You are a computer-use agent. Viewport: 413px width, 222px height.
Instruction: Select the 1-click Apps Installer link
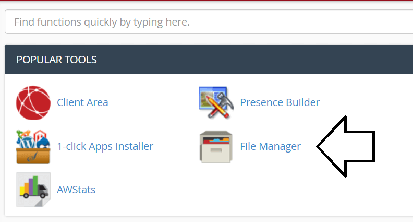(105, 146)
